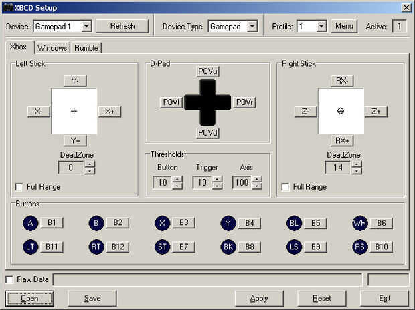Switch to the Windows tab
Image resolution: width=415 pixels, height=310 pixels.
coord(52,48)
